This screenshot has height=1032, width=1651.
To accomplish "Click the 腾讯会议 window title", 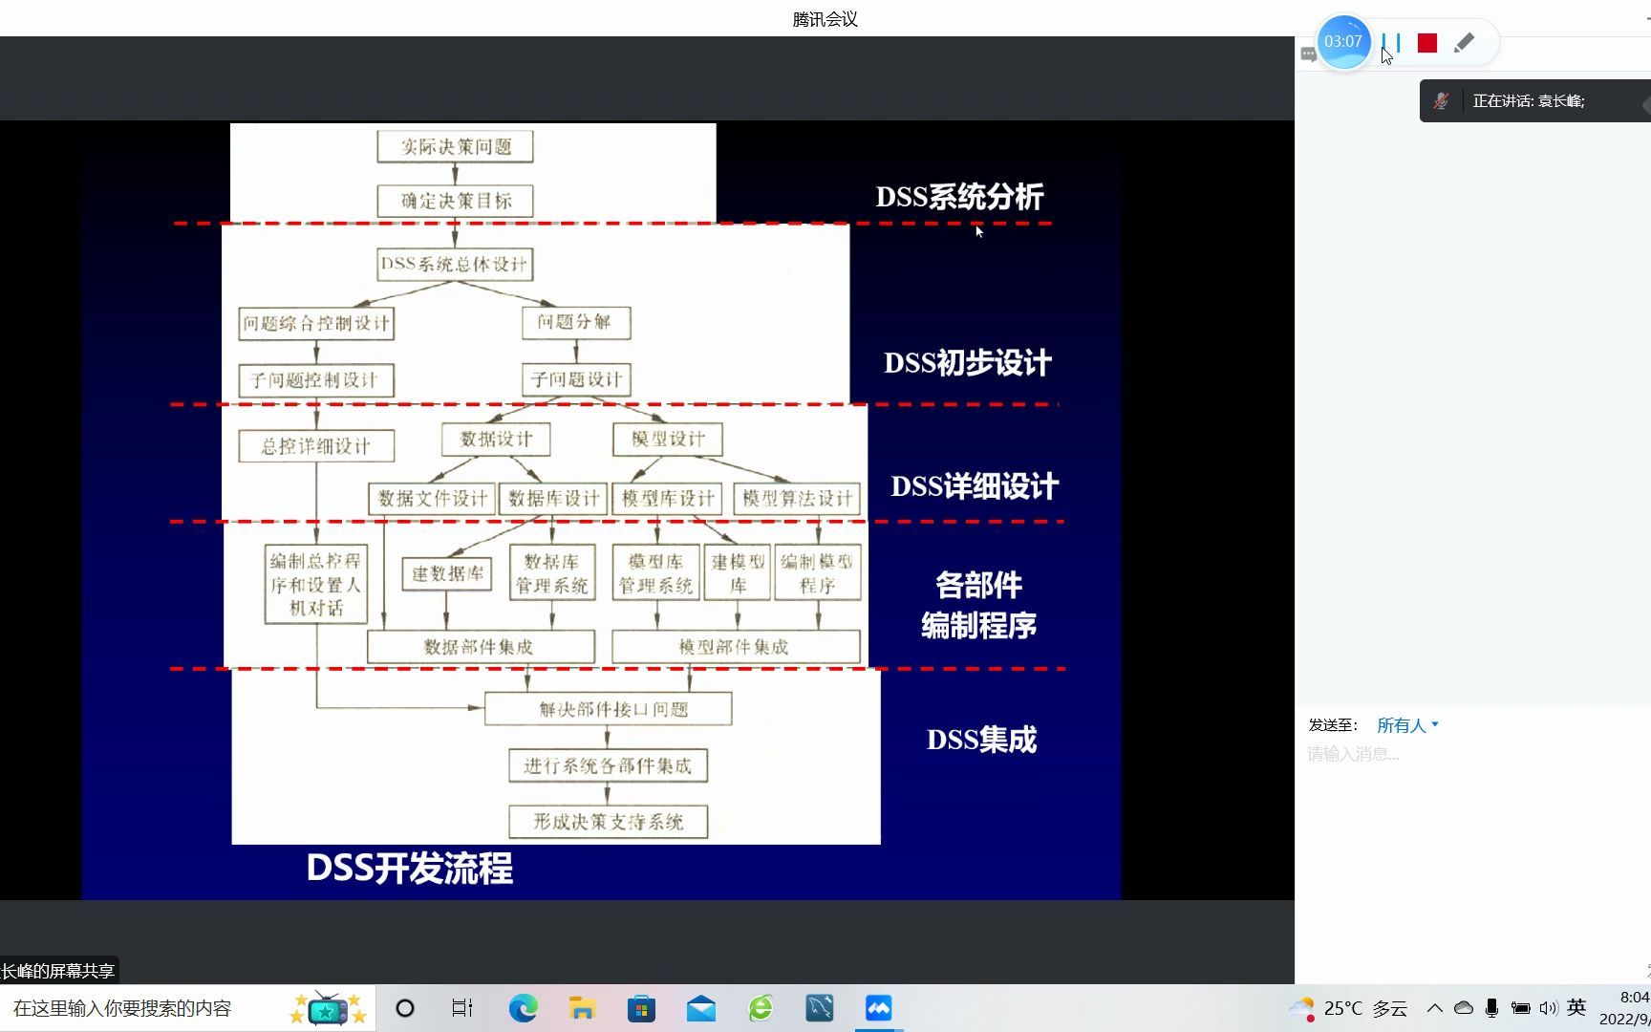I will [x=825, y=19].
